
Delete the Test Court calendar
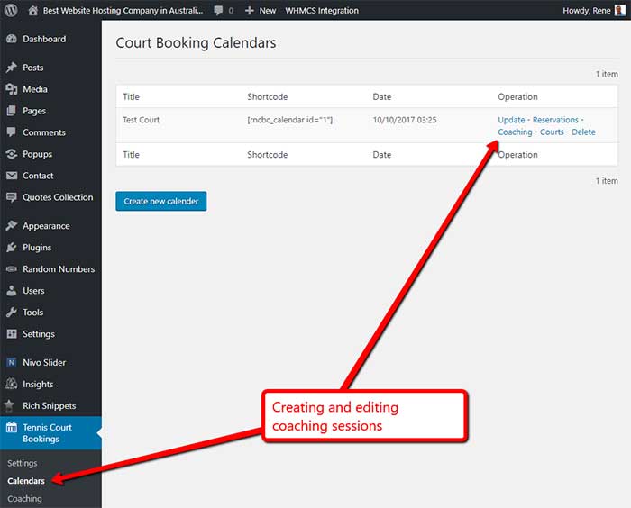[583, 132]
